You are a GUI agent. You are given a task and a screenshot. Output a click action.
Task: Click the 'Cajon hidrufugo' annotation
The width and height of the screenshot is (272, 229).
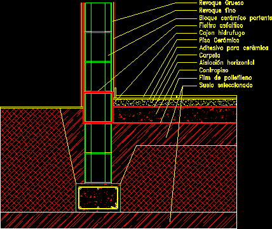222,33
